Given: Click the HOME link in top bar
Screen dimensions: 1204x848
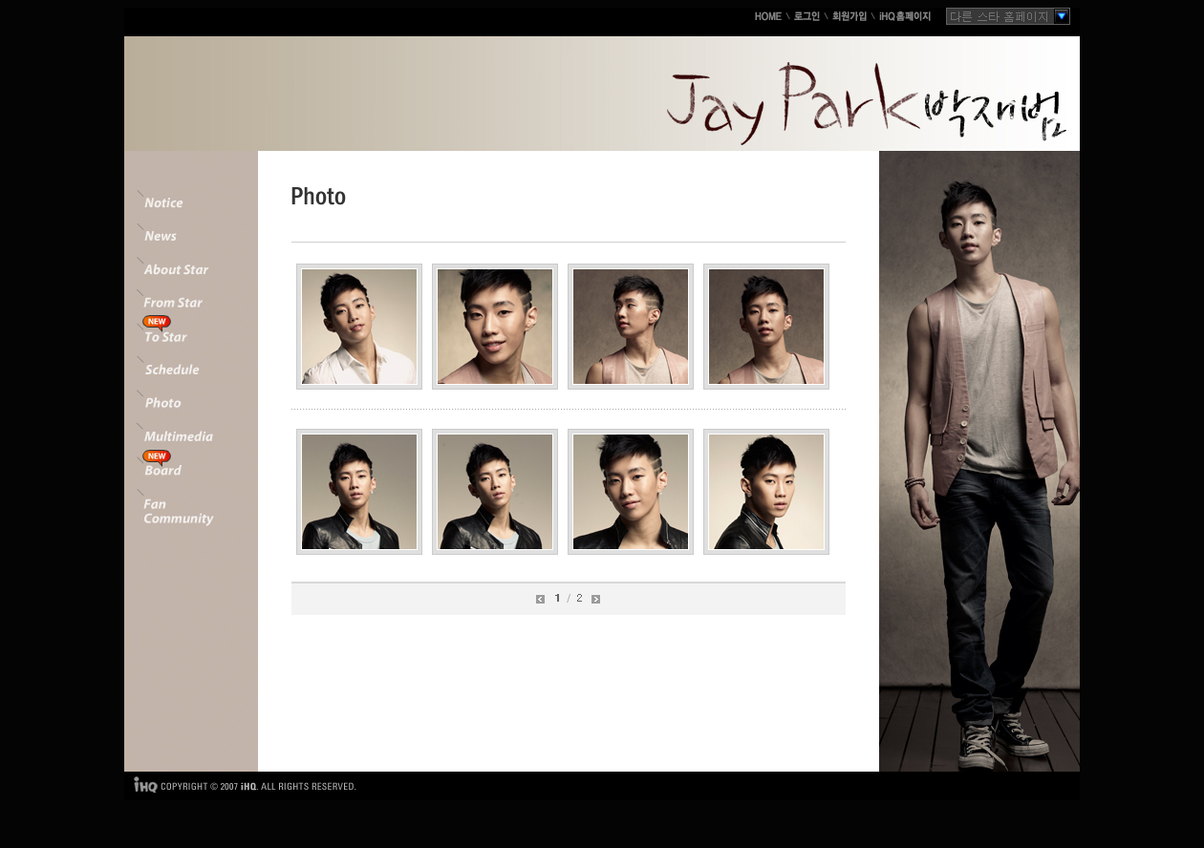Looking at the screenshot, I should click(767, 16).
